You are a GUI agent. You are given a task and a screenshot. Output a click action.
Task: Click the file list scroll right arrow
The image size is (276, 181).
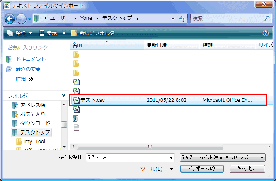pyautogui.click(x=269, y=147)
